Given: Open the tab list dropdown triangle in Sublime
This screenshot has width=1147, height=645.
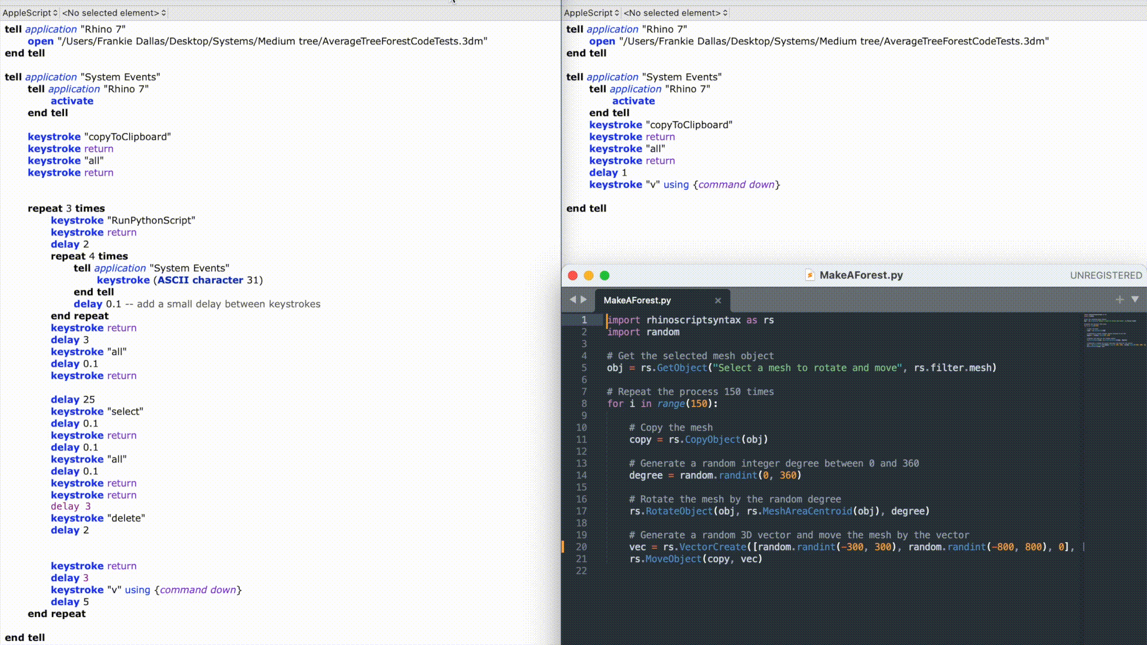Looking at the screenshot, I should (x=1135, y=299).
